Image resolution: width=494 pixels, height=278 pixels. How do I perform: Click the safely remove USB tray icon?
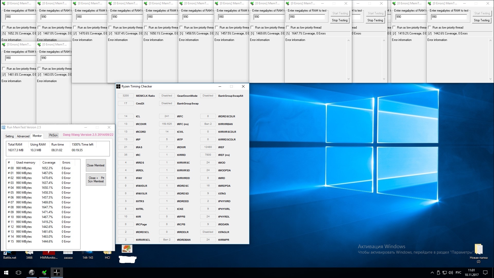pyautogui.click(x=438, y=273)
